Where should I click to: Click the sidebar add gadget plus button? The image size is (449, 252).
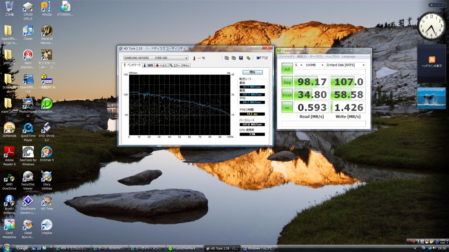431,5
